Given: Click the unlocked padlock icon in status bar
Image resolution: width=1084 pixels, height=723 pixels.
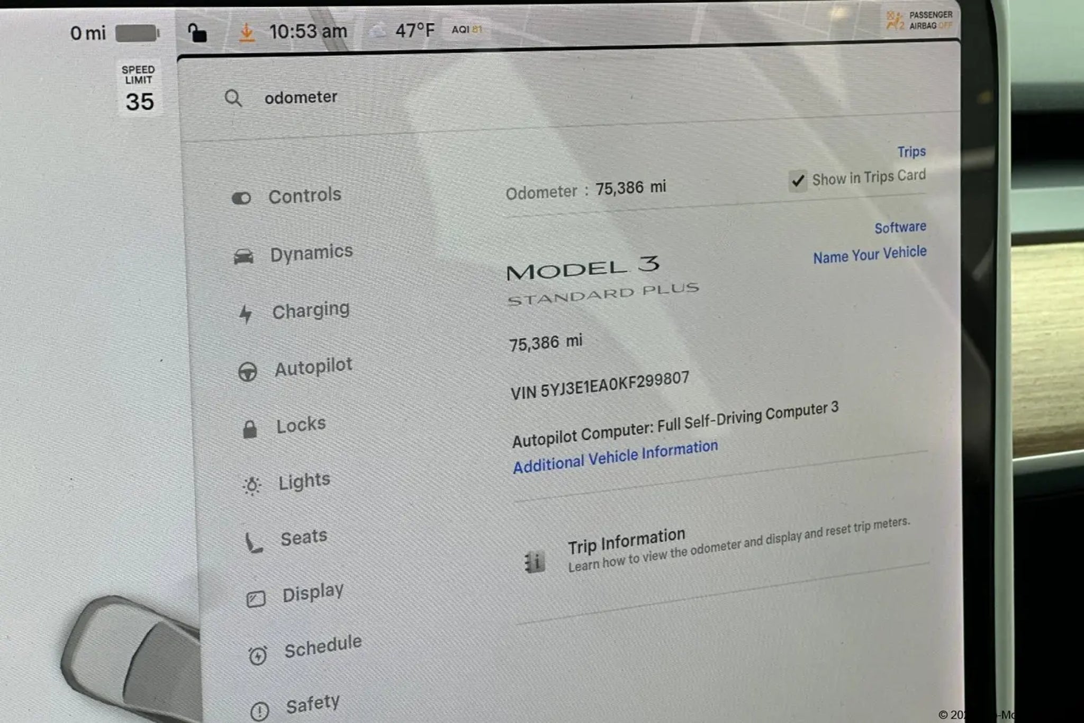Looking at the screenshot, I should point(197,33).
